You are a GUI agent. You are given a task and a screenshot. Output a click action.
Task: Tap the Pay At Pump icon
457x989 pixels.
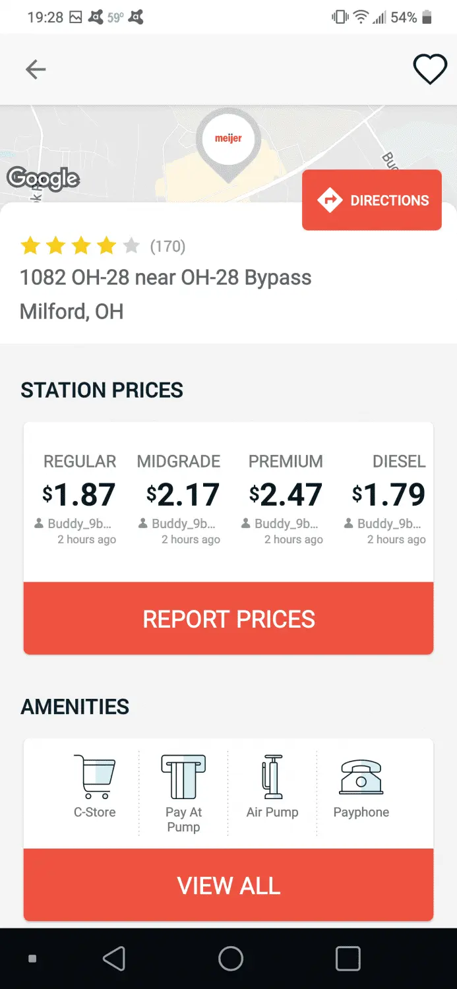point(183,777)
